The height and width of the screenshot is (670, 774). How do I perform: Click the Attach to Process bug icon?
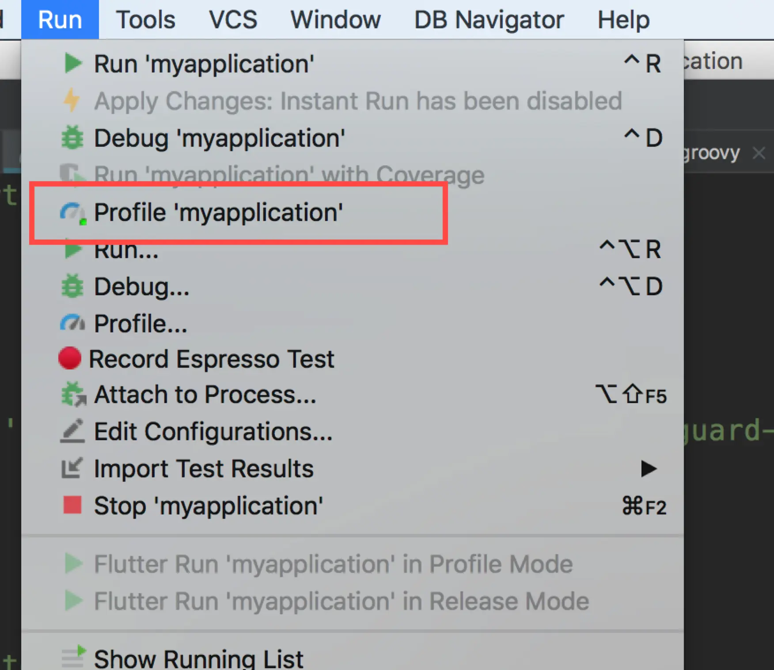pyautogui.click(x=73, y=394)
